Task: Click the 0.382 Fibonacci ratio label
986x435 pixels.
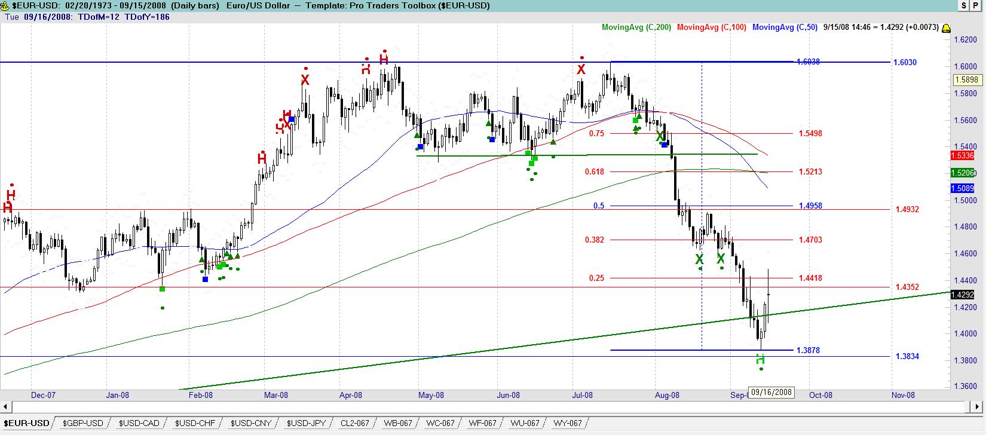Action: [595, 240]
